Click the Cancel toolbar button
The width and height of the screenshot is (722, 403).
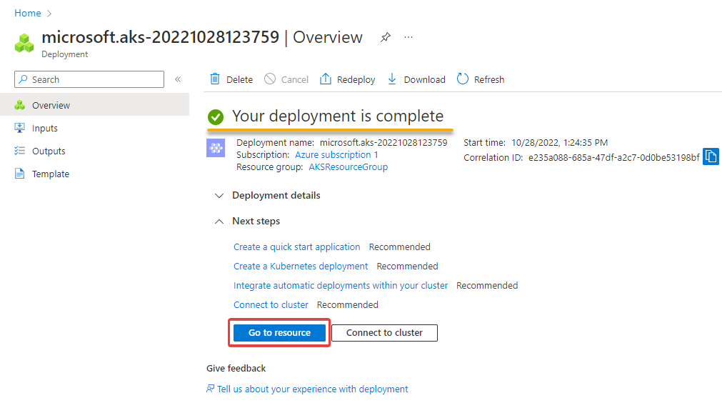click(286, 79)
